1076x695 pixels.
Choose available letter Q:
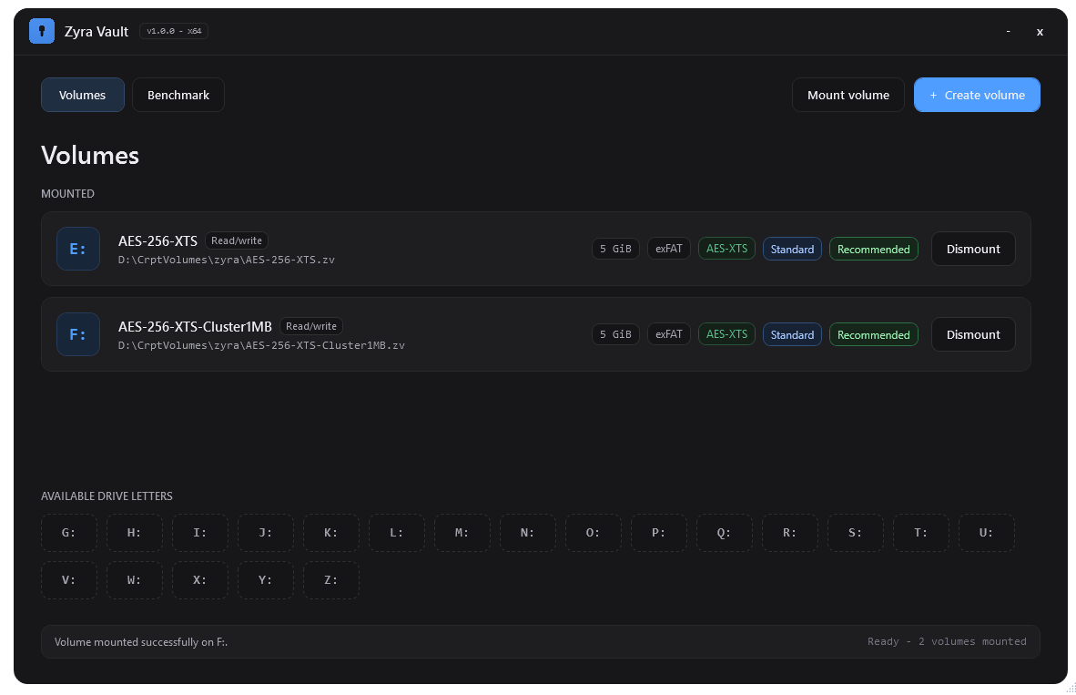pos(724,533)
